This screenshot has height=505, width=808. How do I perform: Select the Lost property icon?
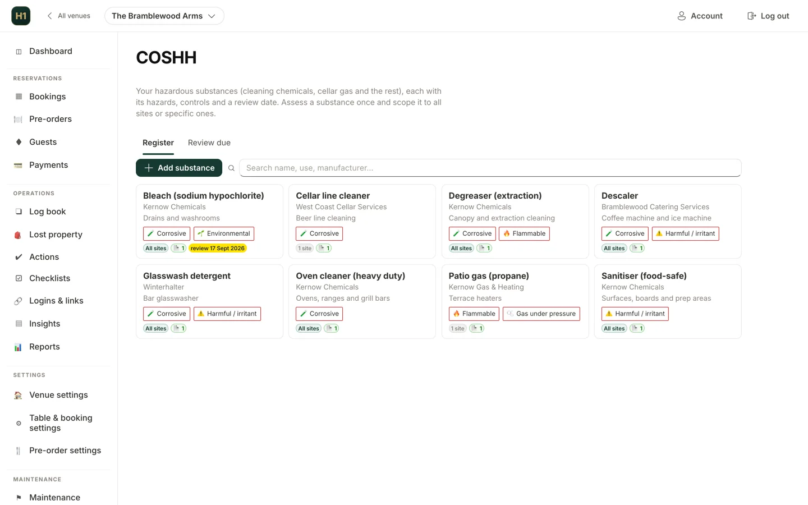click(19, 235)
